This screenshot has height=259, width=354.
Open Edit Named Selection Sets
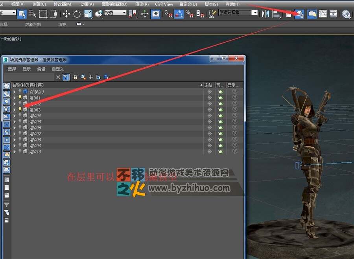212,14
